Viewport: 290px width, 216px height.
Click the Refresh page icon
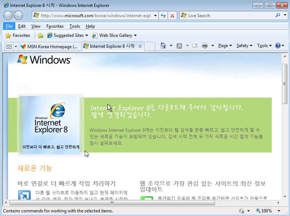pos(163,16)
